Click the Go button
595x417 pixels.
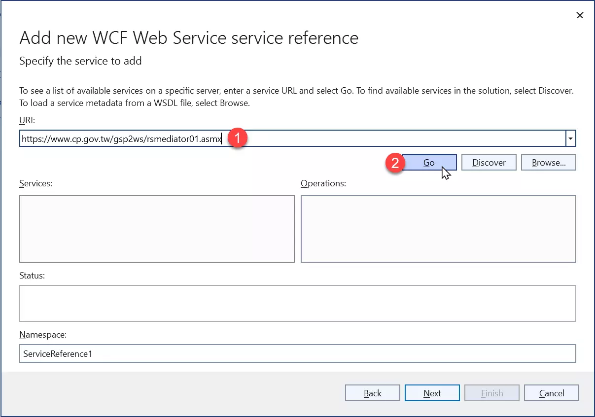[429, 163]
